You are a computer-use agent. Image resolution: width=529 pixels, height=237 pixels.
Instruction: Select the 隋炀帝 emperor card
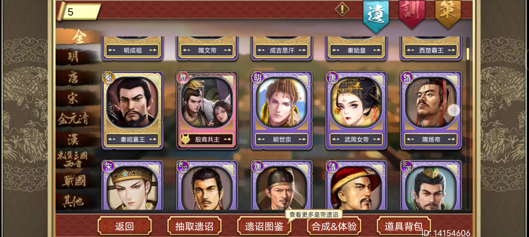[x=431, y=110]
